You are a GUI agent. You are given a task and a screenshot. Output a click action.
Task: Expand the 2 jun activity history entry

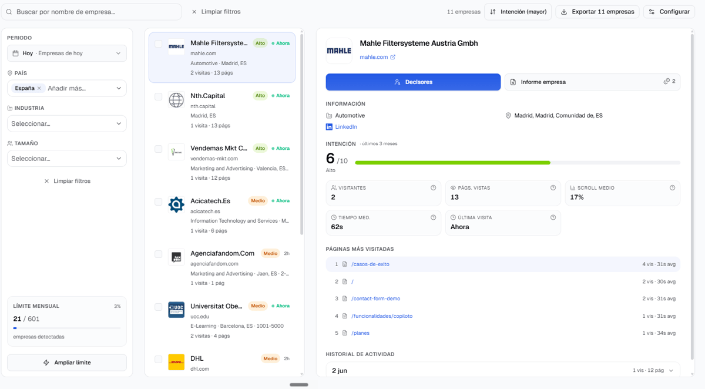(x=503, y=371)
